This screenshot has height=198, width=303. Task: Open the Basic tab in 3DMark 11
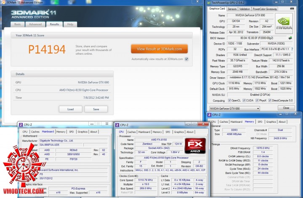(x=18, y=24)
